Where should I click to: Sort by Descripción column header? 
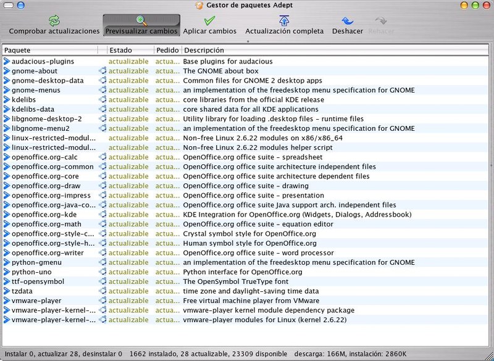coord(335,50)
